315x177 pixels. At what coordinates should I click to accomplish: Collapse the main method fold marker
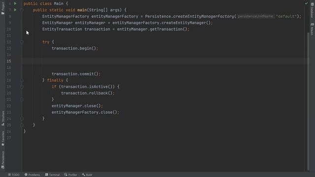point(22,10)
